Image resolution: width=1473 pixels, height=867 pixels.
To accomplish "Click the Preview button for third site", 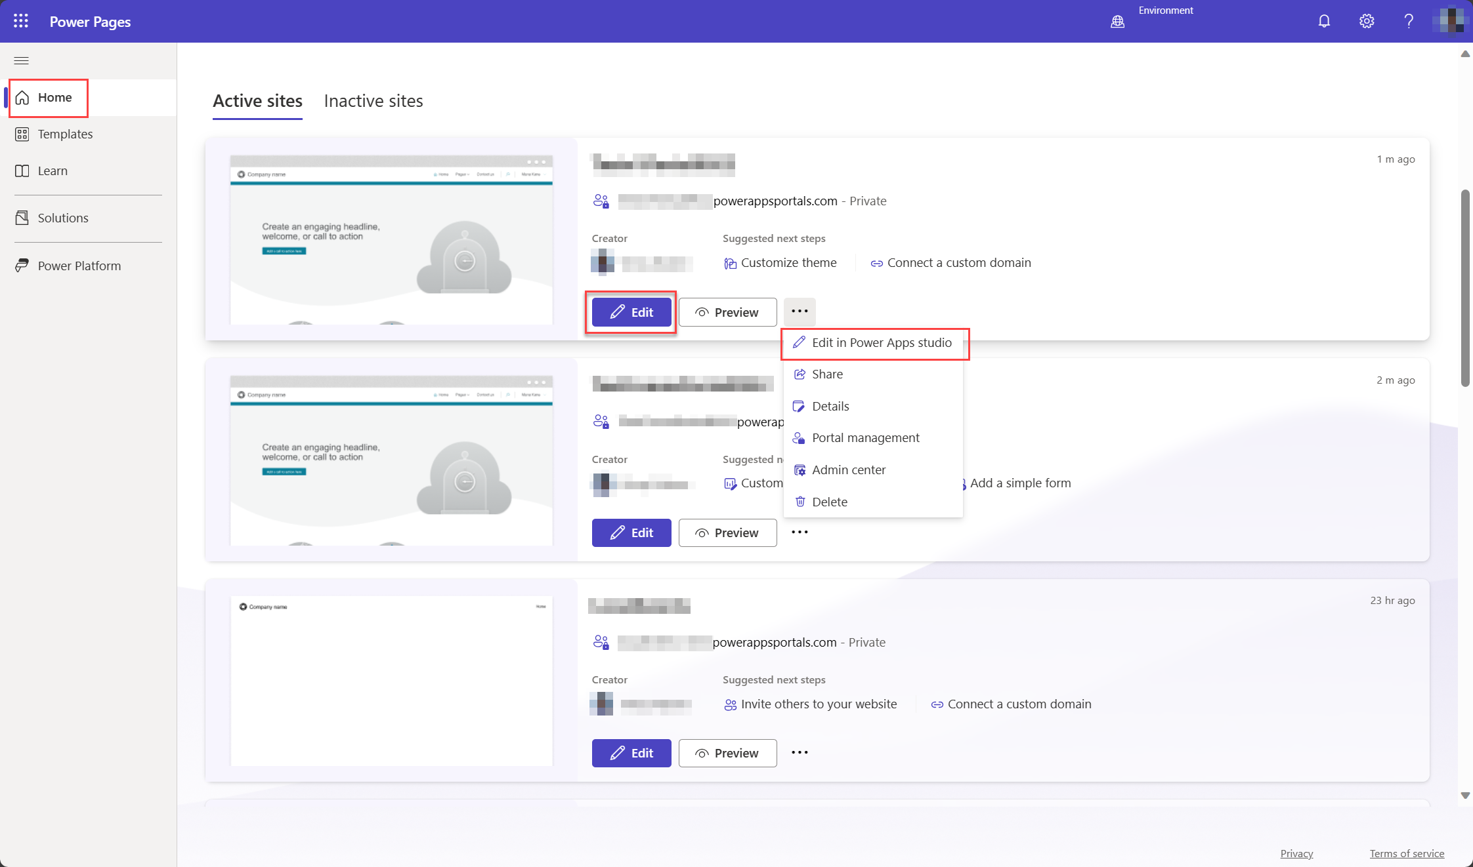I will [727, 752].
